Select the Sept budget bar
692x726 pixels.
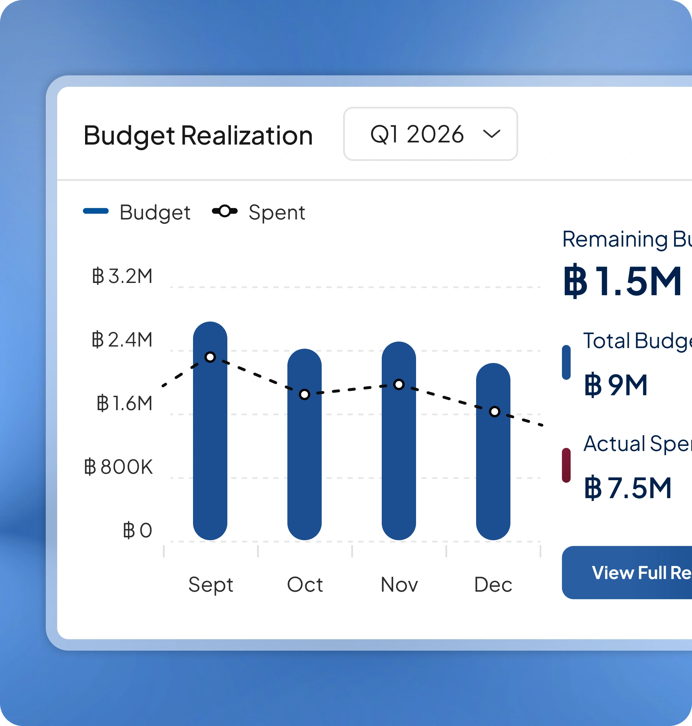coord(210,431)
